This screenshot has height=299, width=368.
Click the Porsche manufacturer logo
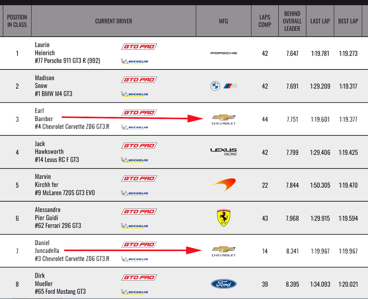[224, 53]
